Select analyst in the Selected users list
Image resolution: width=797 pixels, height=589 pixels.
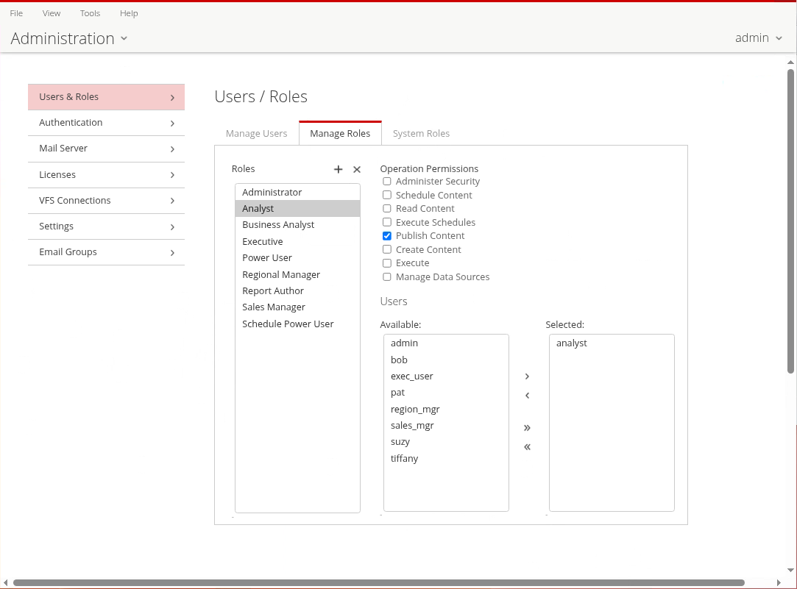pyautogui.click(x=572, y=343)
